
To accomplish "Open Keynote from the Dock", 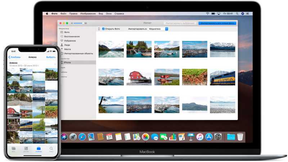I will pos(191,137).
